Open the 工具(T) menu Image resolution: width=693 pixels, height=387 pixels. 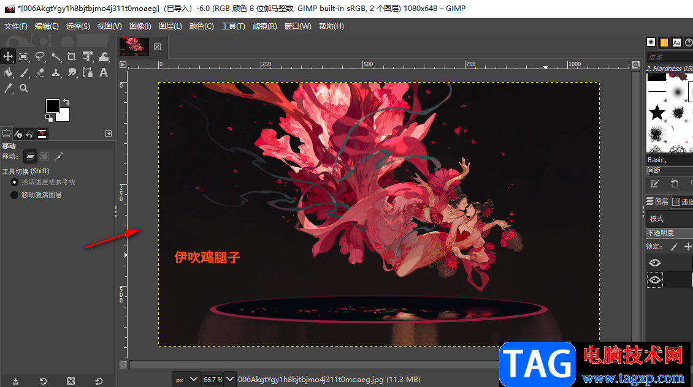point(233,26)
